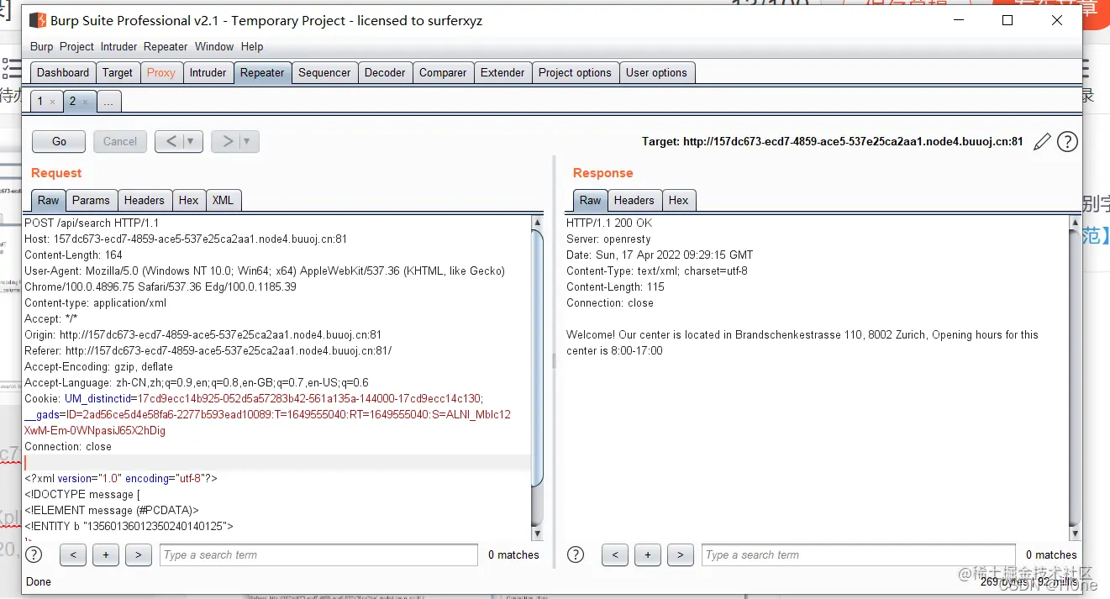Select Repeater sub-tab 2
This screenshot has width=1110, height=599.
point(72,102)
